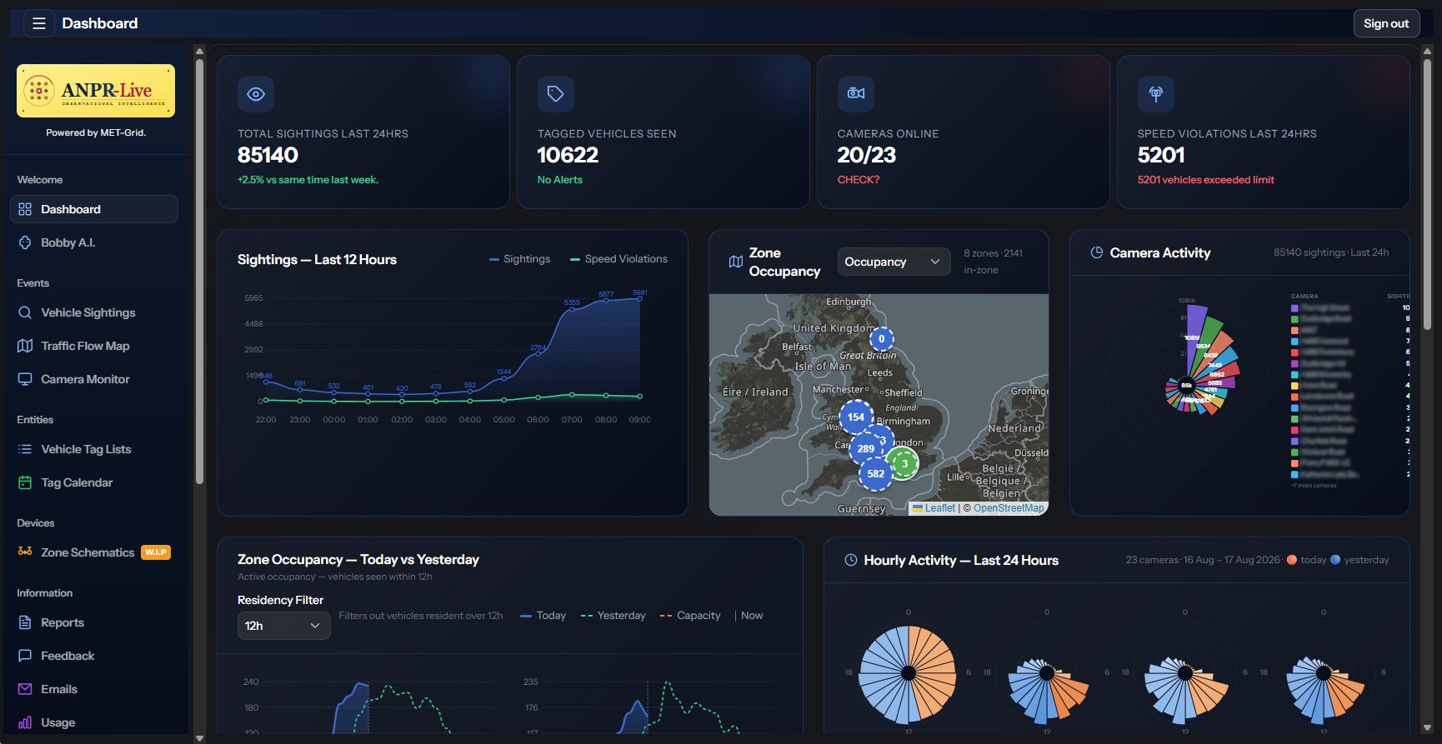Toggle the Sightings legend series
Image resolution: width=1442 pixels, height=744 pixels.
(519, 259)
